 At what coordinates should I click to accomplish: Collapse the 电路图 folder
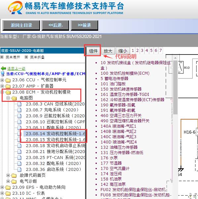point(8,98)
